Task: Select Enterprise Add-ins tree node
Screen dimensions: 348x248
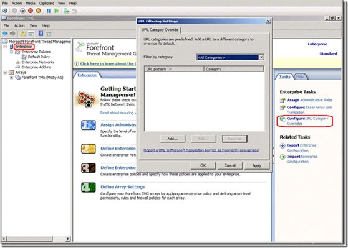Action: [x=36, y=67]
